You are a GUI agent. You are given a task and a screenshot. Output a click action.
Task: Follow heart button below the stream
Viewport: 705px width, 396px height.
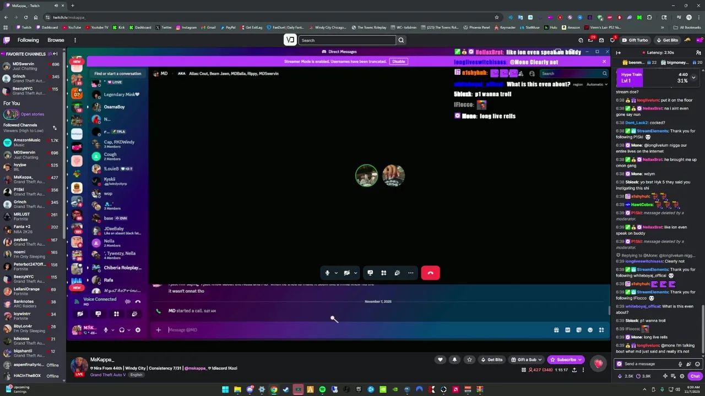440,360
